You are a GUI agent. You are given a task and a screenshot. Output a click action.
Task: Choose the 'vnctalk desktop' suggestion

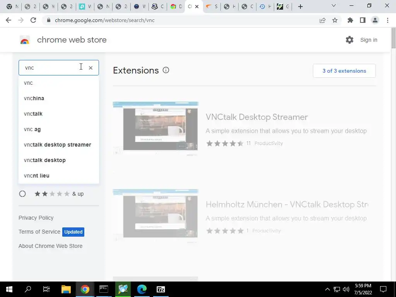[x=59, y=160]
